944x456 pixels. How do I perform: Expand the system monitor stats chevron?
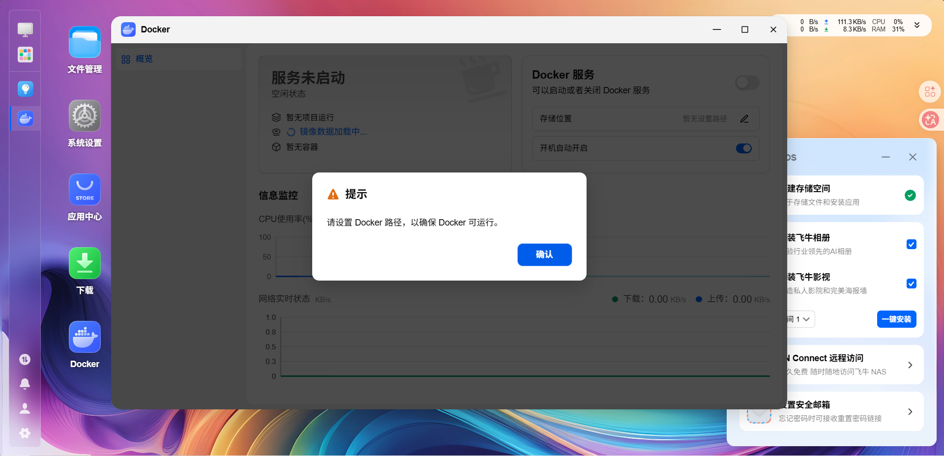(917, 25)
